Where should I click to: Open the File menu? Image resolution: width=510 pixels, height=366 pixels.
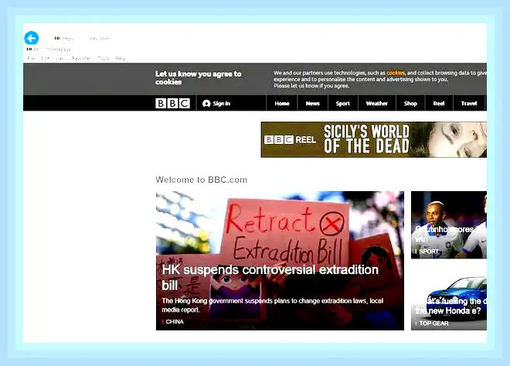(31, 58)
